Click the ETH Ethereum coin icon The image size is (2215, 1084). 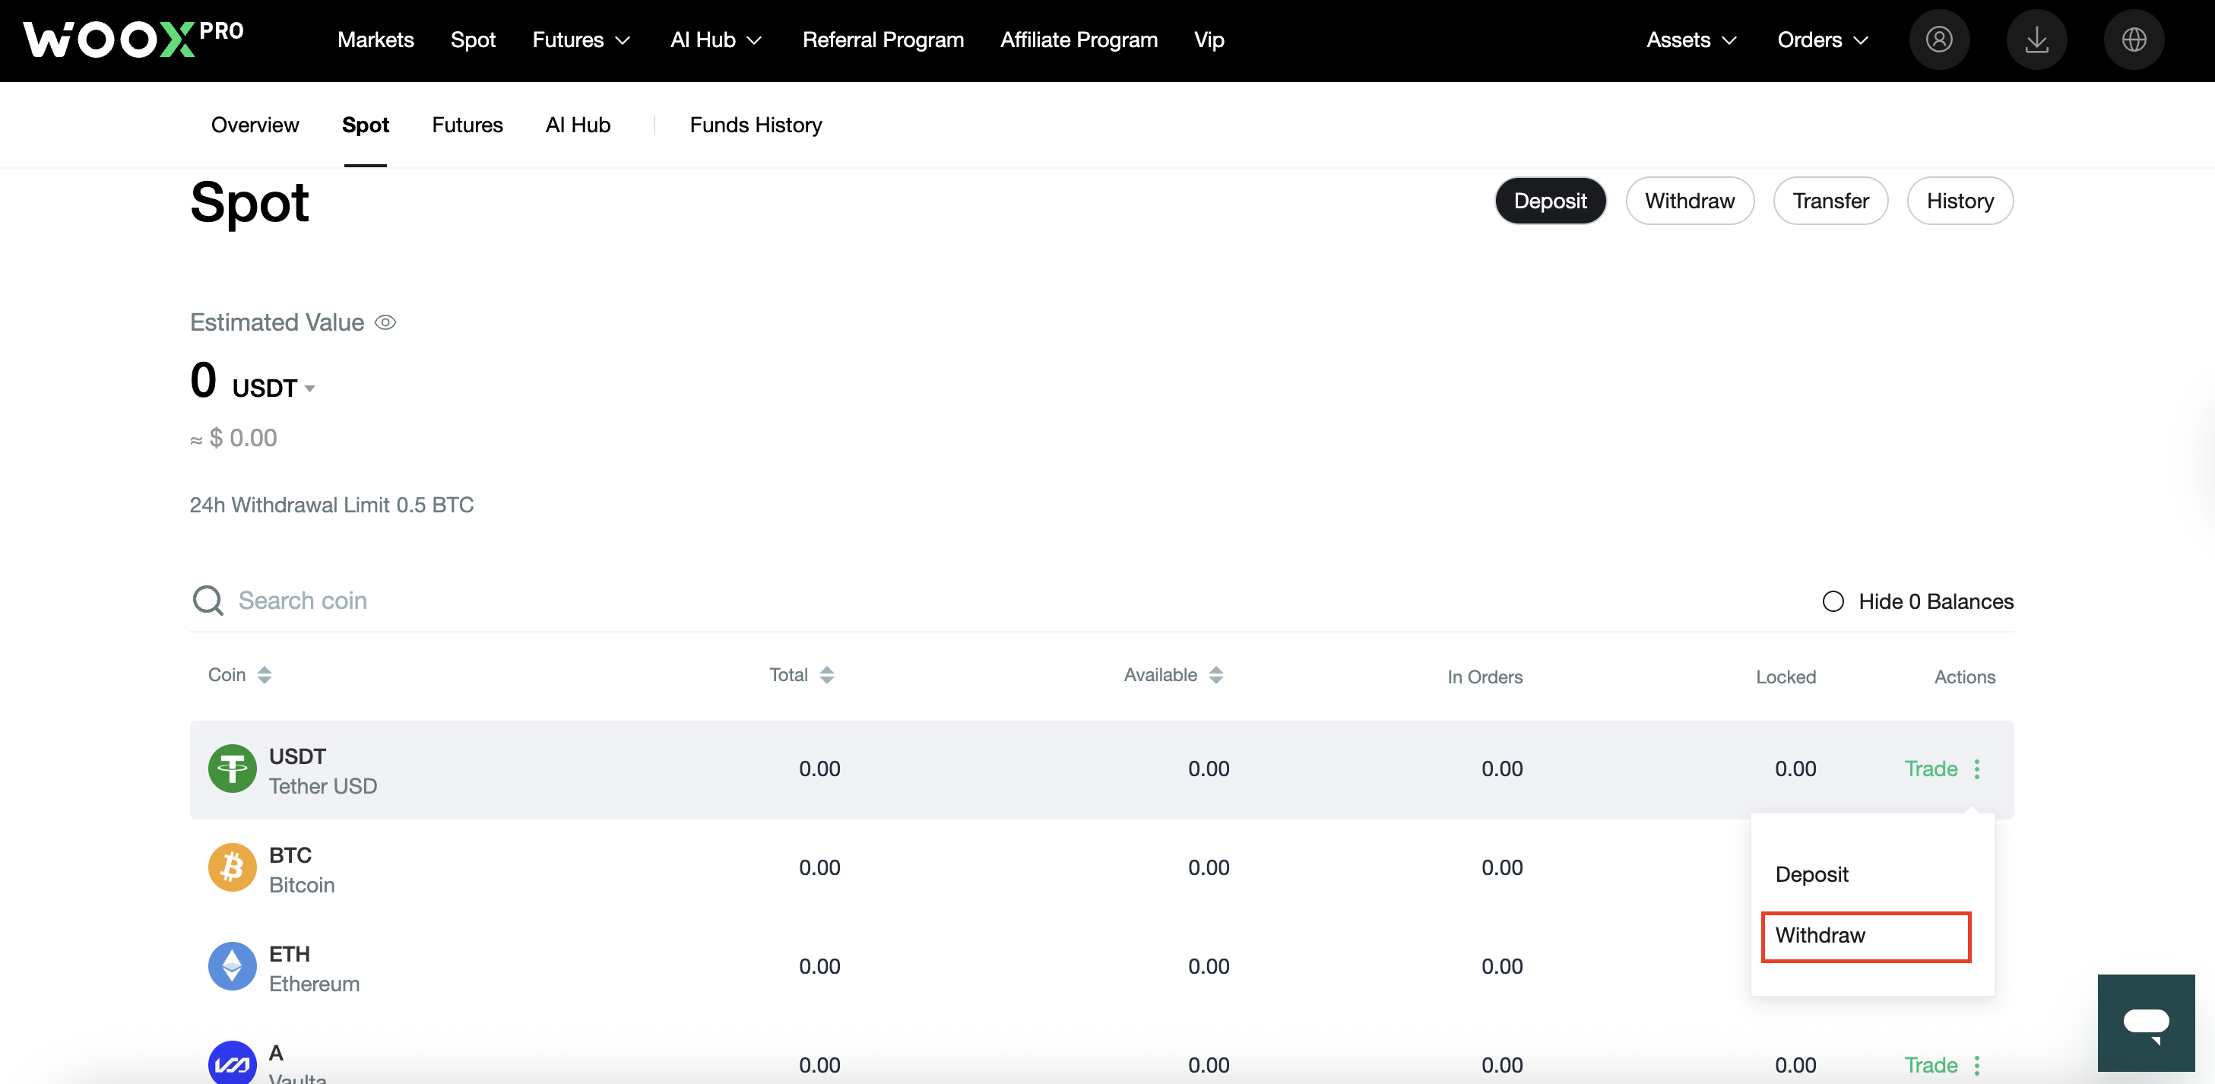click(x=232, y=966)
